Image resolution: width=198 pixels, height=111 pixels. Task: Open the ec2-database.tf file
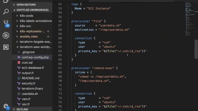(33, 68)
